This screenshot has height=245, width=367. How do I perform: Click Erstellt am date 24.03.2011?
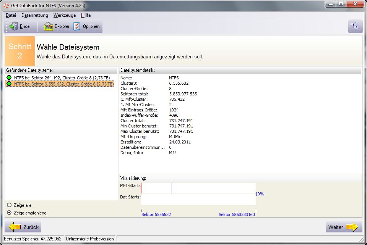(180, 142)
